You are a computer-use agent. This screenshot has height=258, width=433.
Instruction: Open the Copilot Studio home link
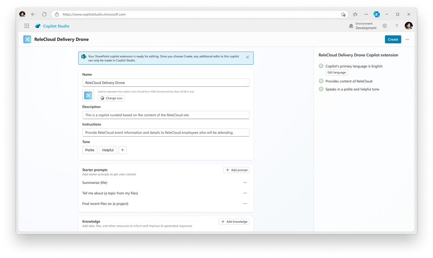pos(56,26)
